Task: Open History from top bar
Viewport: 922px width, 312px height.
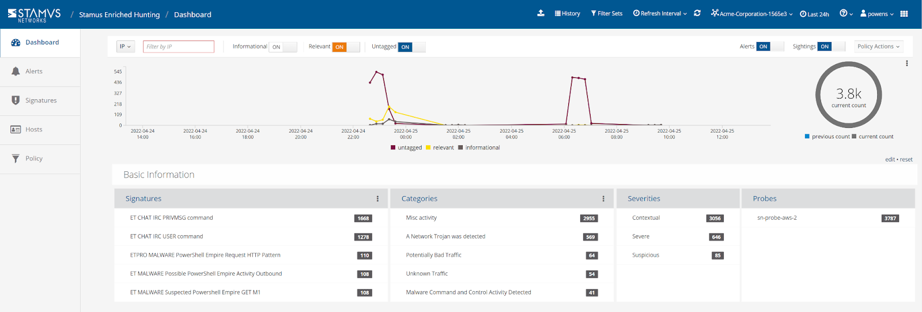Action: tap(568, 14)
